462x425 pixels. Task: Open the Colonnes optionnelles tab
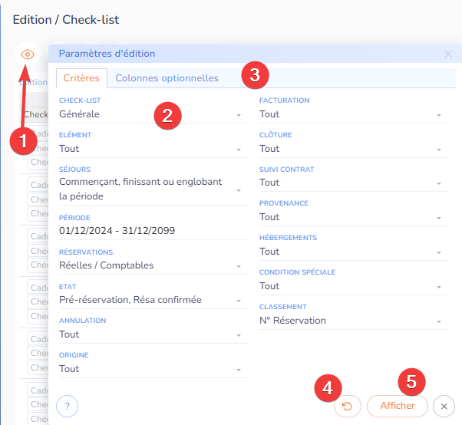pos(167,78)
